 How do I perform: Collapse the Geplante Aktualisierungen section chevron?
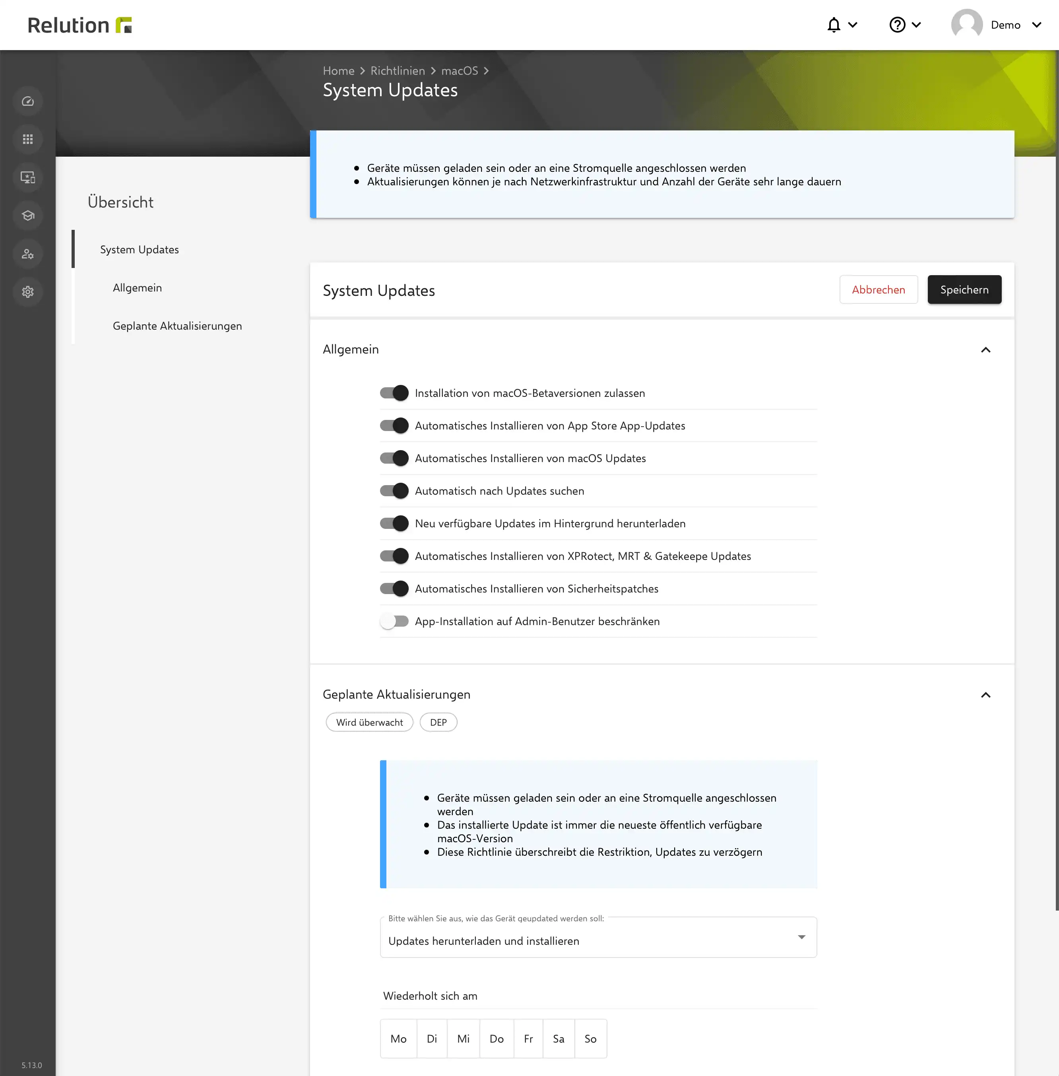coord(985,695)
